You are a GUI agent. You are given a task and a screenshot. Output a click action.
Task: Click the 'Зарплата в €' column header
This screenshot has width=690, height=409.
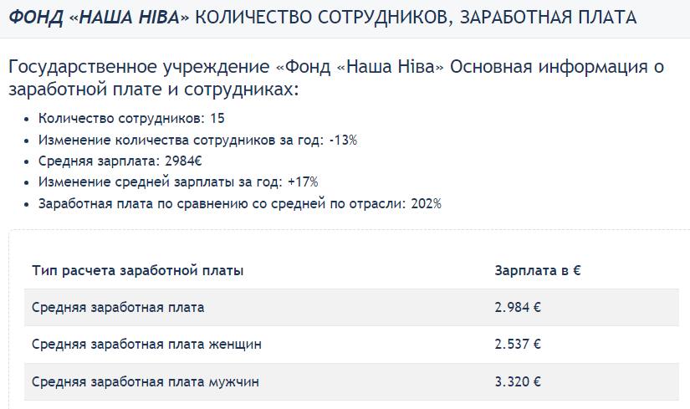coord(537,270)
